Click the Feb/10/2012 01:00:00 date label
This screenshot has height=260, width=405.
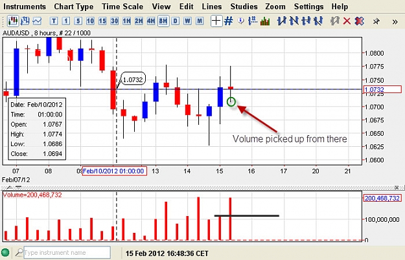pos(115,171)
